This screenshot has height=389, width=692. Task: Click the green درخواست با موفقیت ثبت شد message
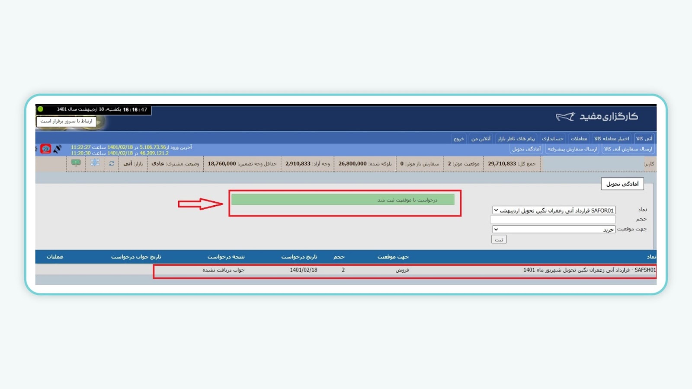pos(343,200)
